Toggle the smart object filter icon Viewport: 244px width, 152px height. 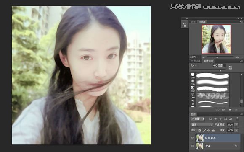tap(231, 119)
